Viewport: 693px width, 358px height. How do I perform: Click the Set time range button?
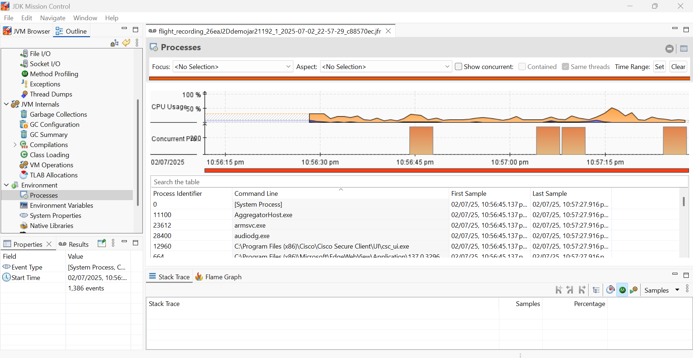click(x=659, y=67)
